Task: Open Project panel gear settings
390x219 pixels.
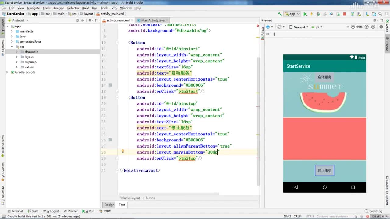Action: click(x=90, y=20)
